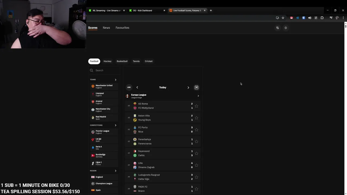Star the PAOK FC vs Brann match
347x195 pixels.
click(197, 189)
